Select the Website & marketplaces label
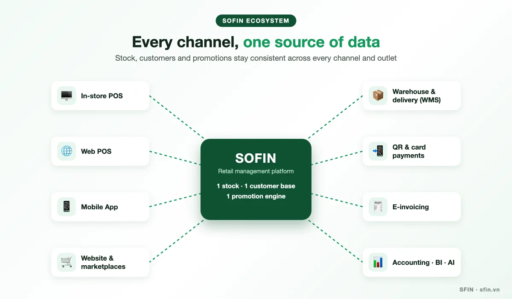 [103, 262]
